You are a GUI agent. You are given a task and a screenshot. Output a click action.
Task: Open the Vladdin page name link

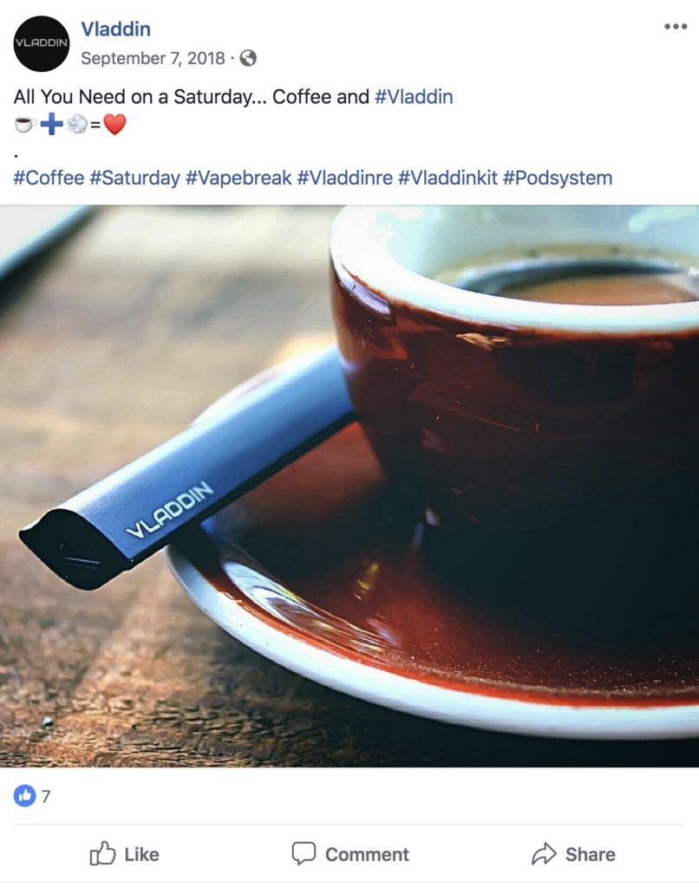point(115,29)
